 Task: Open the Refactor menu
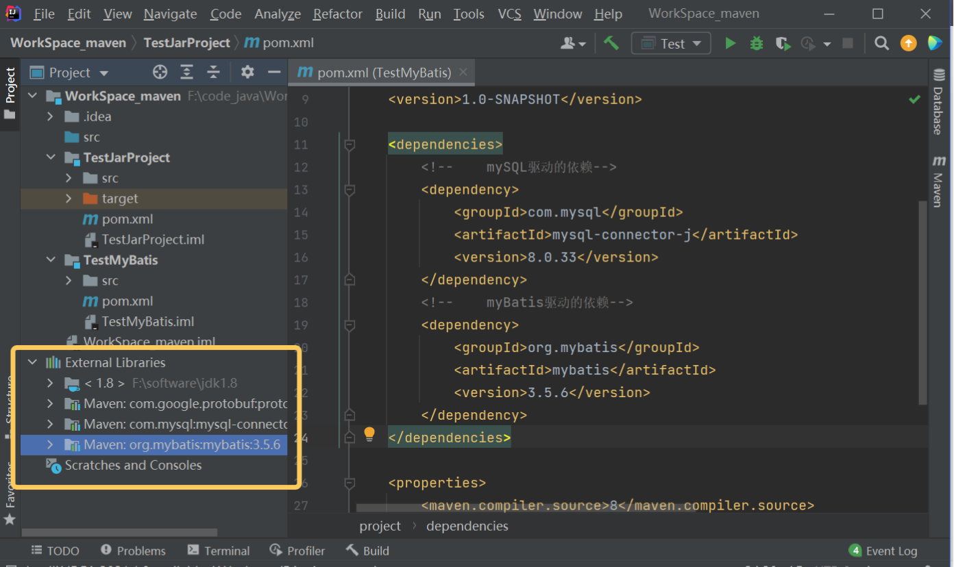click(x=338, y=14)
